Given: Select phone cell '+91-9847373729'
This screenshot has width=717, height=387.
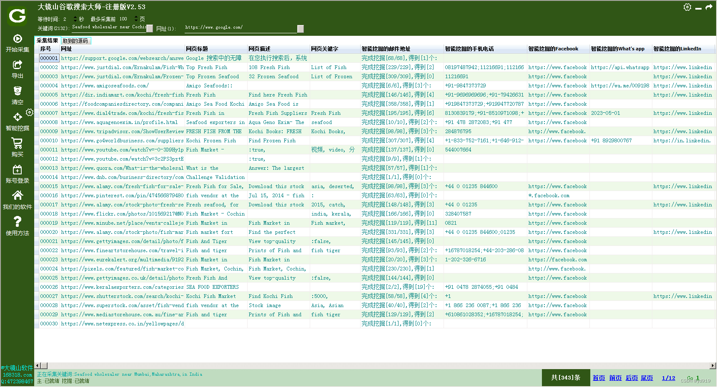Looking at the screenshot, I should click(x=485, y=86).
